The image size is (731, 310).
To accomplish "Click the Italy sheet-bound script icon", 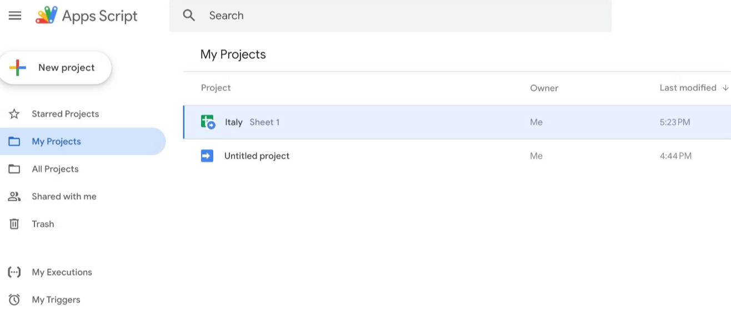I will point(208,122).
